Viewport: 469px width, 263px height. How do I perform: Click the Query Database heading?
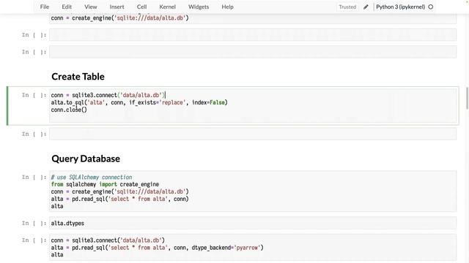point(86,159)
